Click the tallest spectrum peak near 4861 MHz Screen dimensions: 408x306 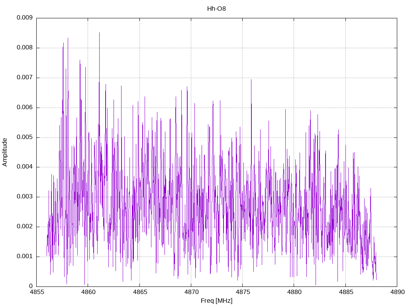[99, 33]
